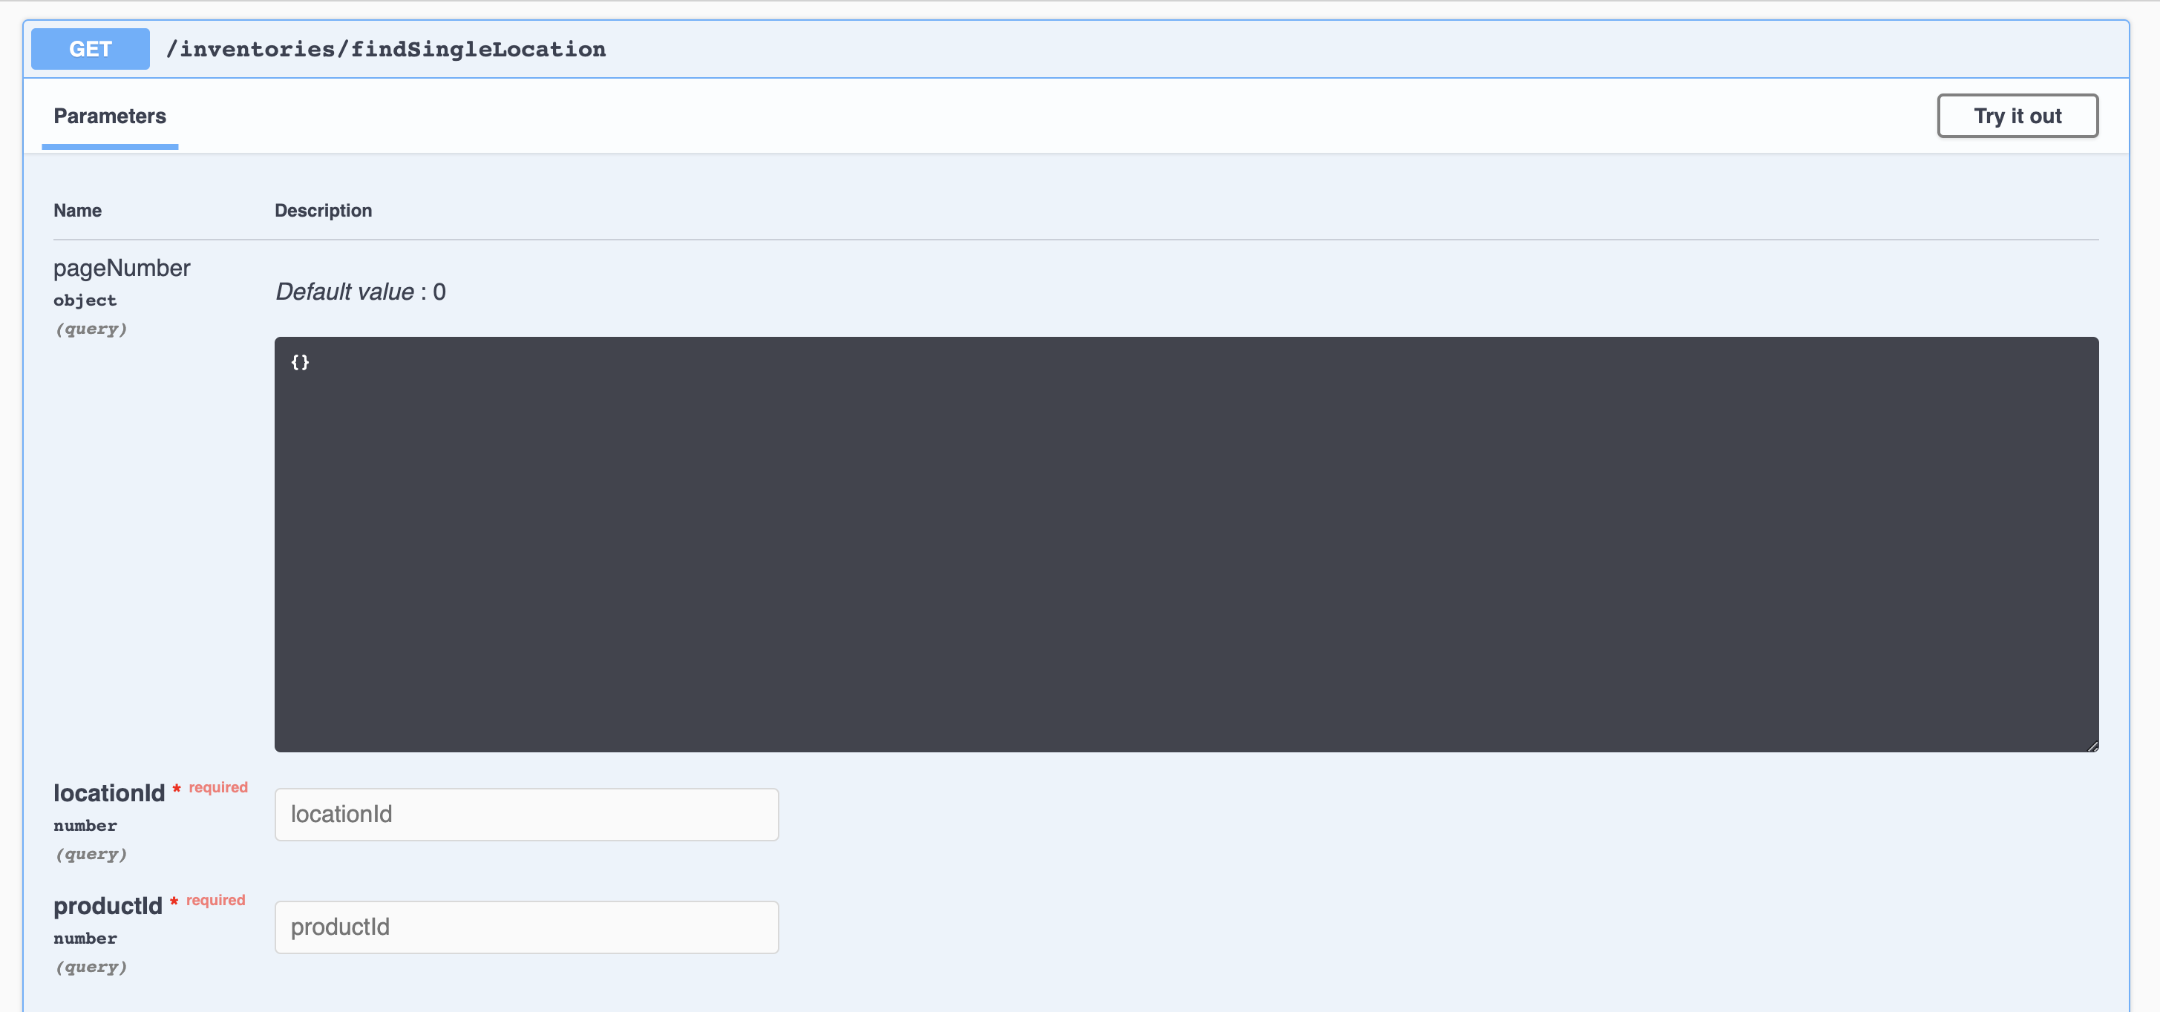The image size is (2160, 1012).
Task: Click the '(query)' label under pageNumber
Action: click(x=91, y=329)
